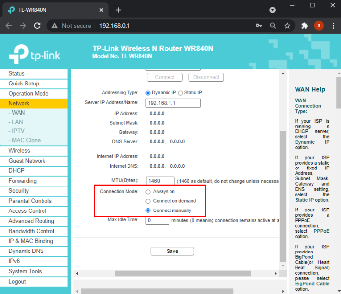The image size is (341, 294).
Task: Close the TL-WR840N tab
Action: point(101,10)
